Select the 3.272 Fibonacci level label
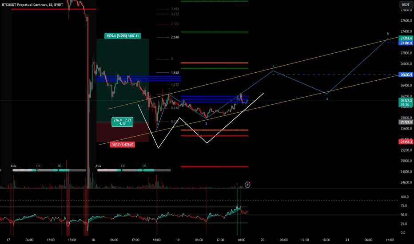Image resolution: width=414 pixels, height=244 pixels. (x=175, y=14)
